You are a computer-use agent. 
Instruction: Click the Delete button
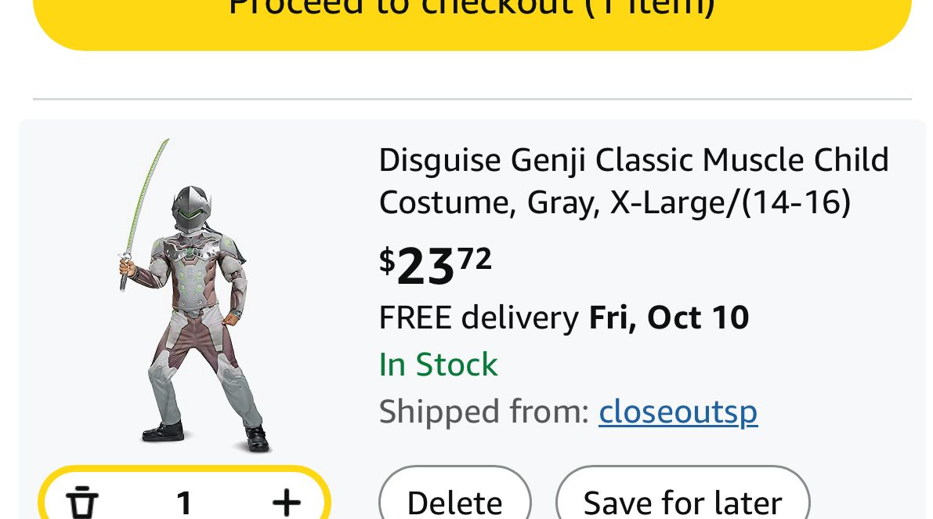tap(455, 502)
